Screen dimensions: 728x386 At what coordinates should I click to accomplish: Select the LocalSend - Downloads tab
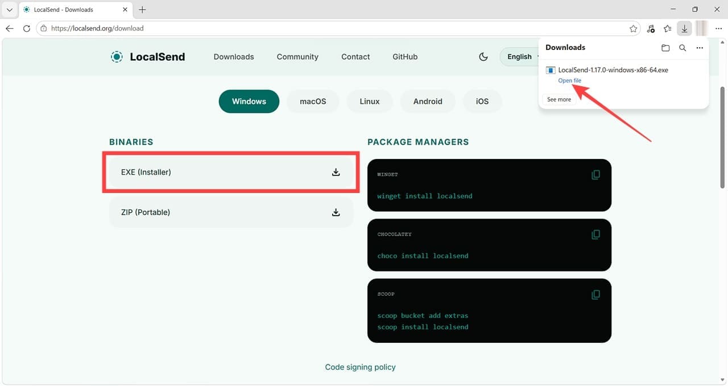[x=76, y=10]
